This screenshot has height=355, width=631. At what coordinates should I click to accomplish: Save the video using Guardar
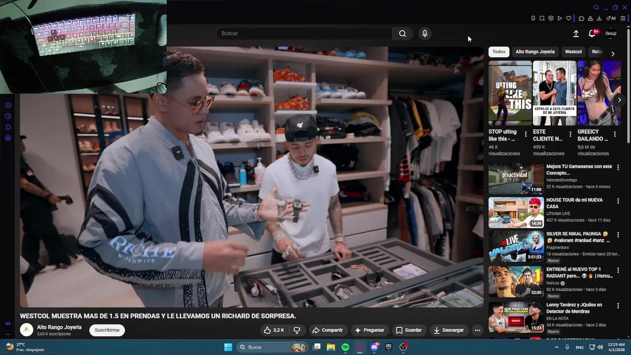tap(409, 330)
